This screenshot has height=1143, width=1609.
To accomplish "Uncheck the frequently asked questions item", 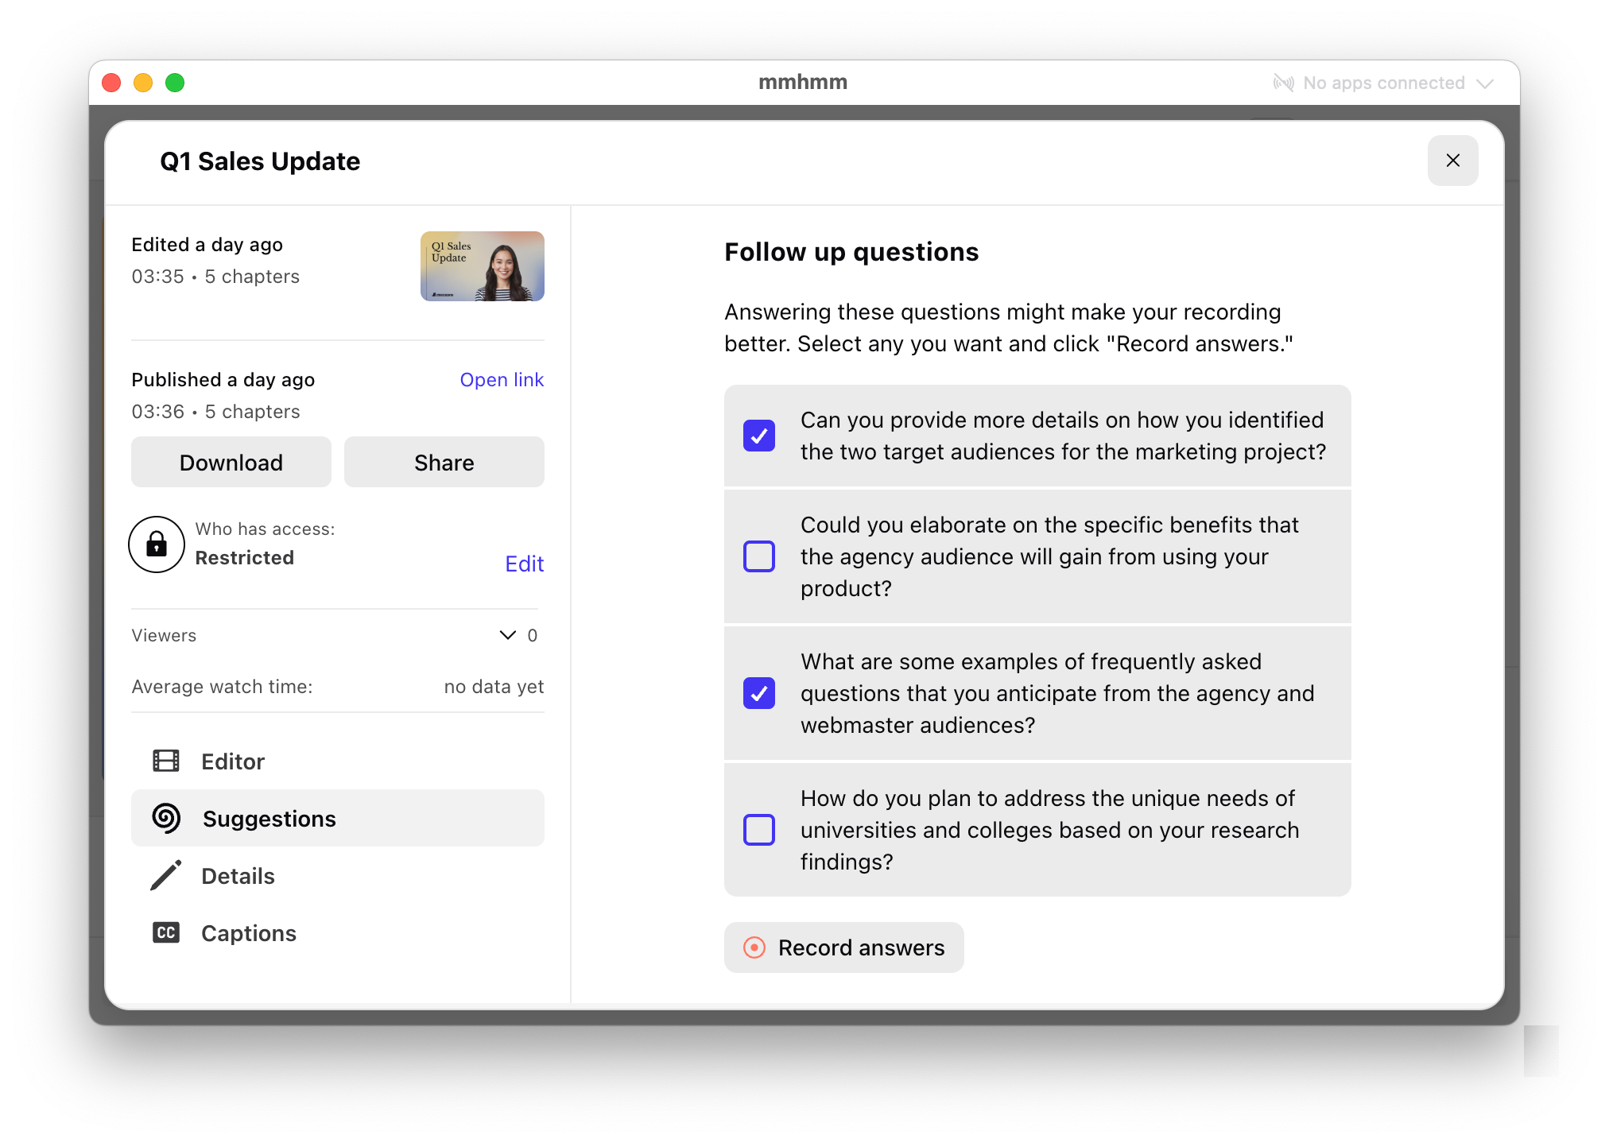I will [x=759, y=693].
